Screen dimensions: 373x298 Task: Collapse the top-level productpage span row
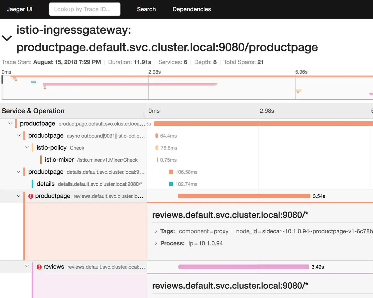click(11, 123)
